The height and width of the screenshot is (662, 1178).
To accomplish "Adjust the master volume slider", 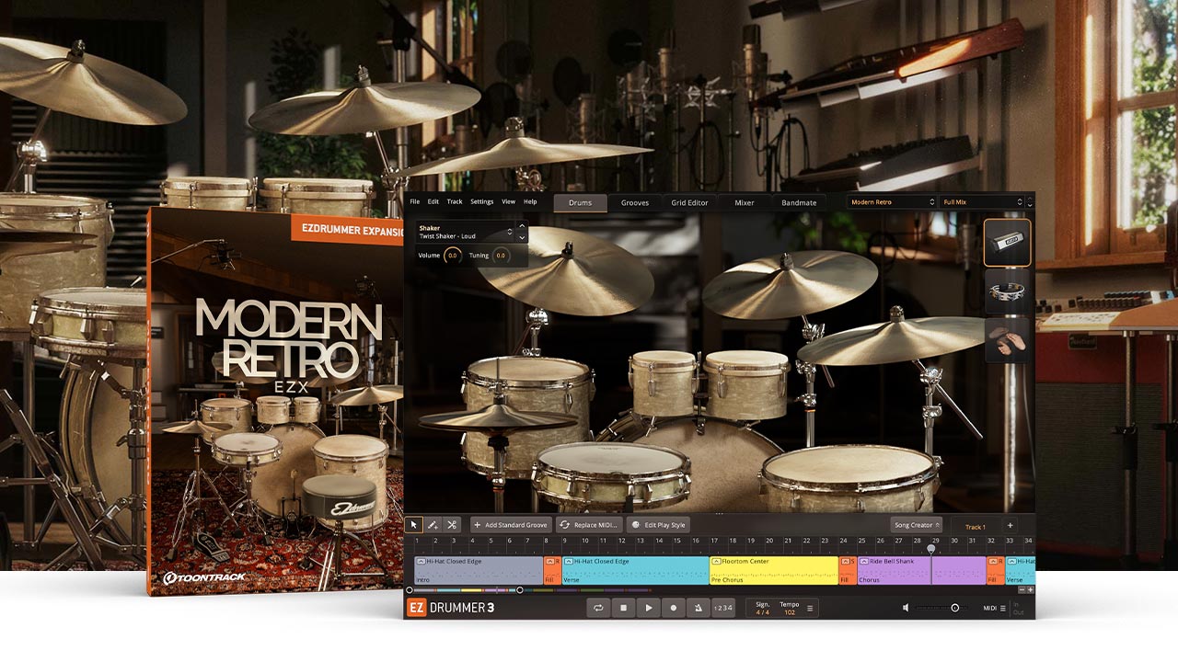I will pyautogui.click(x=954, y=608).
